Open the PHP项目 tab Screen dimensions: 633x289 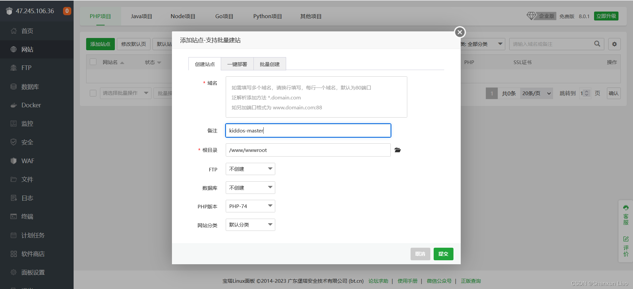pyautogui.click(x=100, y=16)
